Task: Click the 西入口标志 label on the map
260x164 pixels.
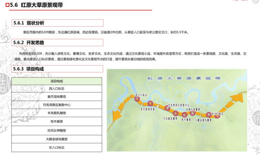Action: click(x=141, y=95)
